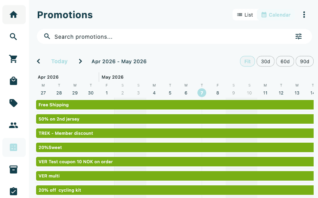Viewport: 318px width, 198px height.
Task: Click date 11 in calendar header
Action: click(265, 93)
